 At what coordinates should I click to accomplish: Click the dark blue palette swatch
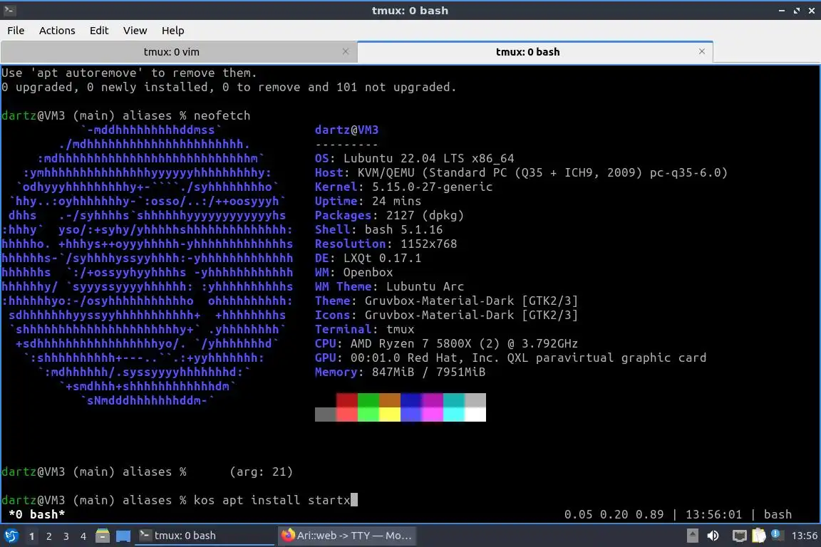pyautogui.click(x=411, y=400)
